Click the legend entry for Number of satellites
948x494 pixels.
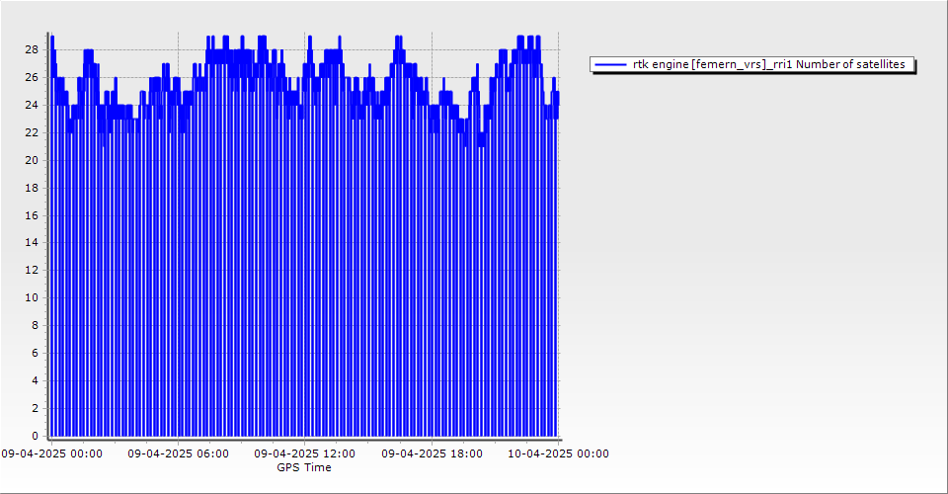[x=768, y=64]
